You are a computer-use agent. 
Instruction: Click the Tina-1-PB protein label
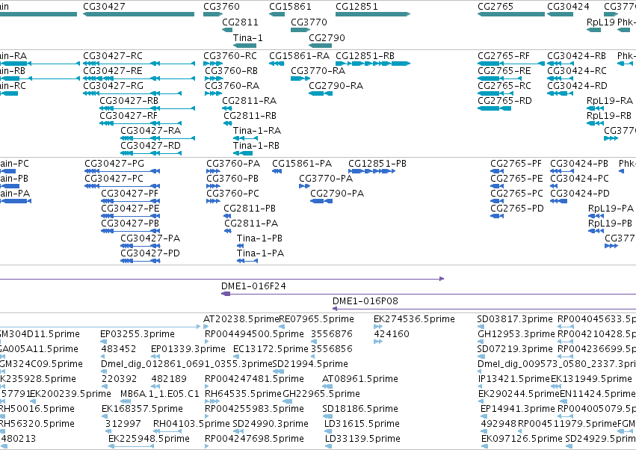[x=259, y=238]
